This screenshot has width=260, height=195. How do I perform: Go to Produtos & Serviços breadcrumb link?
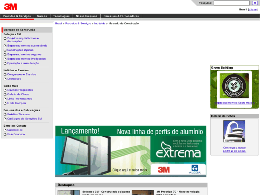78,24
